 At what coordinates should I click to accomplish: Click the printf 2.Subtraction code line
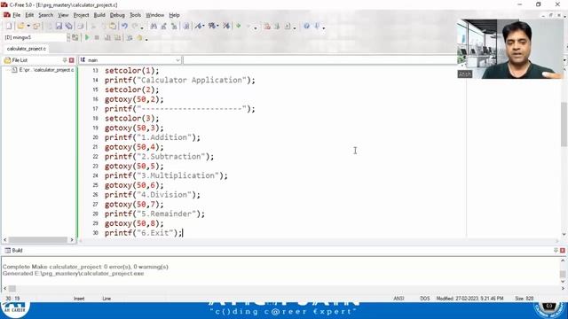160,157
